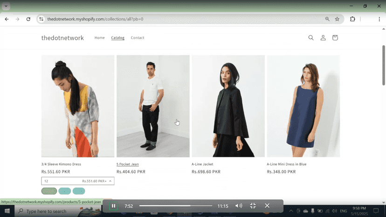Open the Chrome three-dot menu
386x217 pixels.
click(x=379, y=19)
